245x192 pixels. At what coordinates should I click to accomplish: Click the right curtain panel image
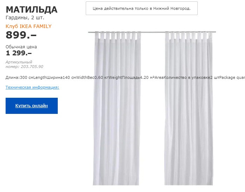pos(189,109)
